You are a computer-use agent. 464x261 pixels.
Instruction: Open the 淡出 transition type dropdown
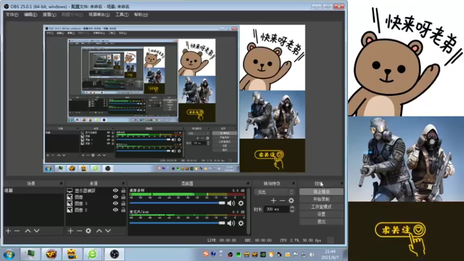pos(274,192)
